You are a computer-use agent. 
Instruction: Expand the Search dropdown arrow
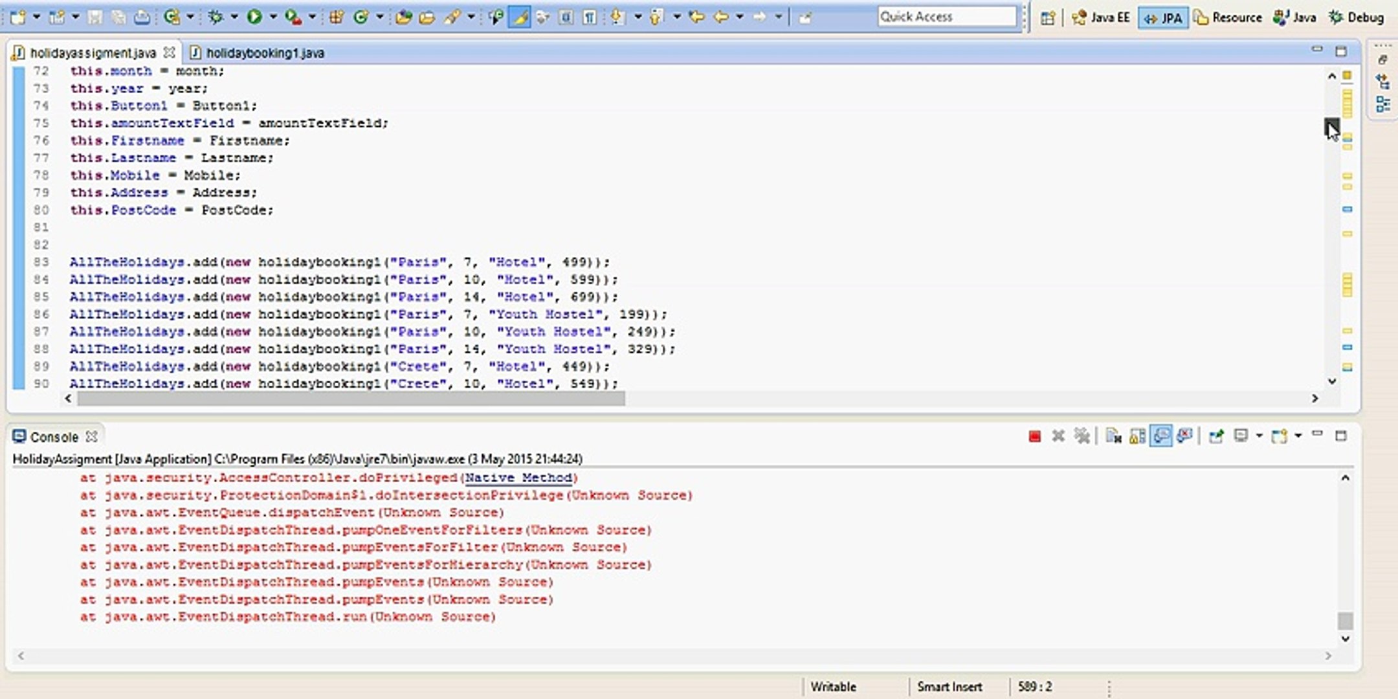[471, 17]
